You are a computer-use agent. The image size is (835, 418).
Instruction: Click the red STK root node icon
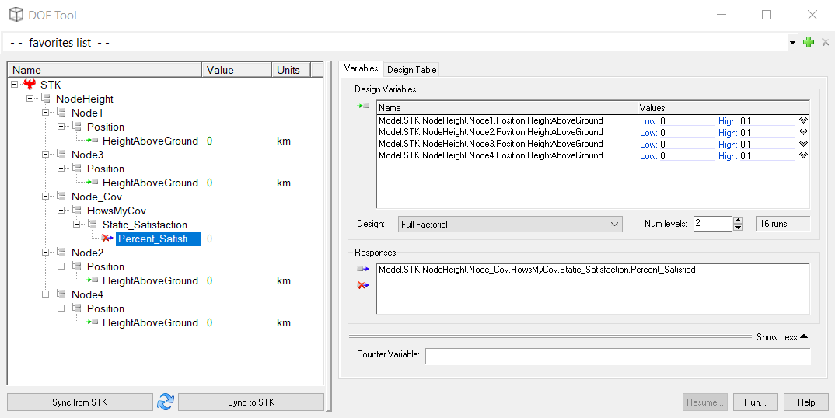pos(30,85)
